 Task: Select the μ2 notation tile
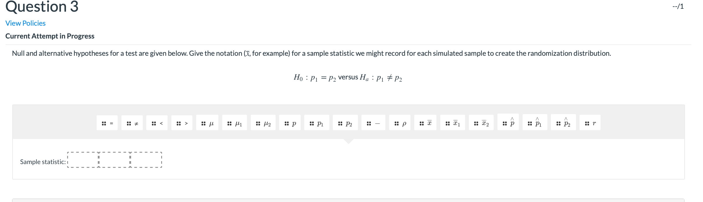[263, 123]
